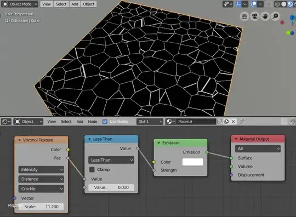Click the Volume input socket
Image resolution: width=296 pixels, height=217 pixels.
click(x=231, y=167)
